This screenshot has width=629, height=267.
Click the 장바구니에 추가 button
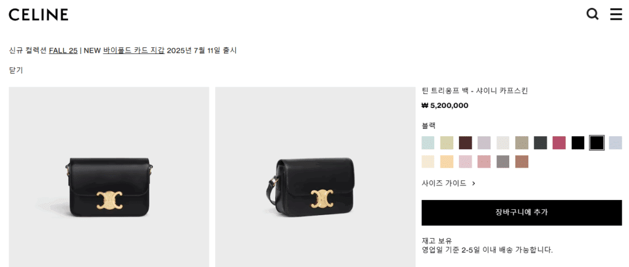pyautogui.click(x=522, y=212)
